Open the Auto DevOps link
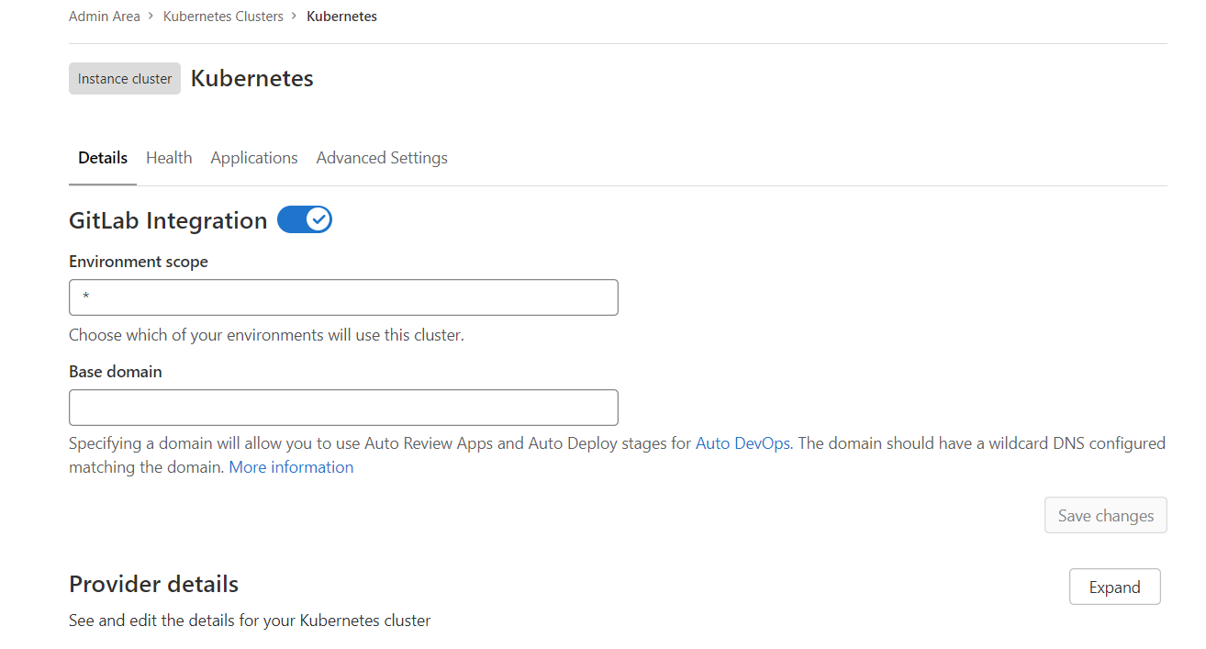Viewport: 1206px width, 649px height. tap(743, 443)
